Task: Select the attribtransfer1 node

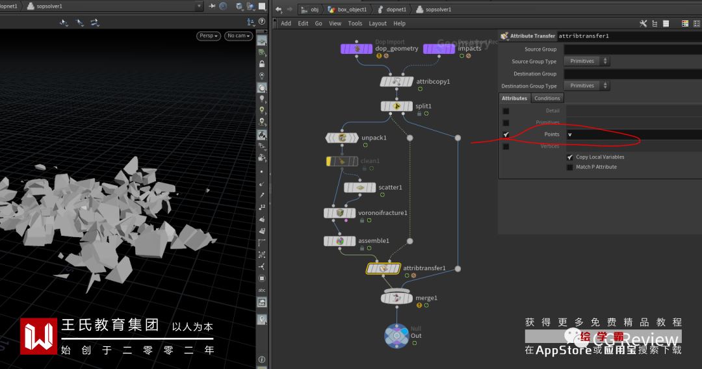Action: (x=383, y=268)
